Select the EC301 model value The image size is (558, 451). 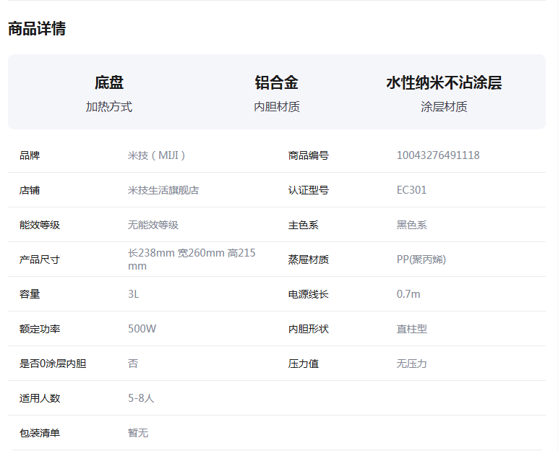[x=411, y=190]
